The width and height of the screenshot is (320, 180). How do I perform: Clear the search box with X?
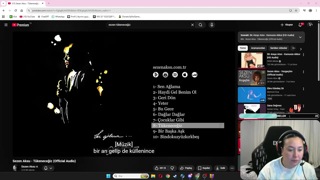(192, 25)
